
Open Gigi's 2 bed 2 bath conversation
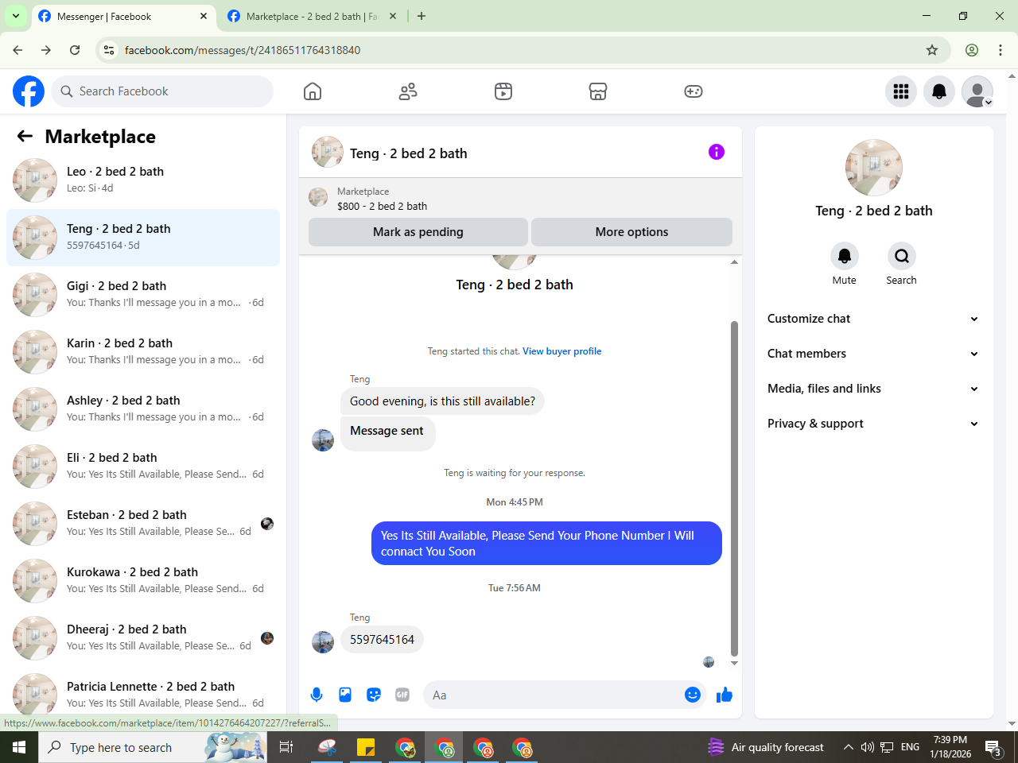[143, 295]
